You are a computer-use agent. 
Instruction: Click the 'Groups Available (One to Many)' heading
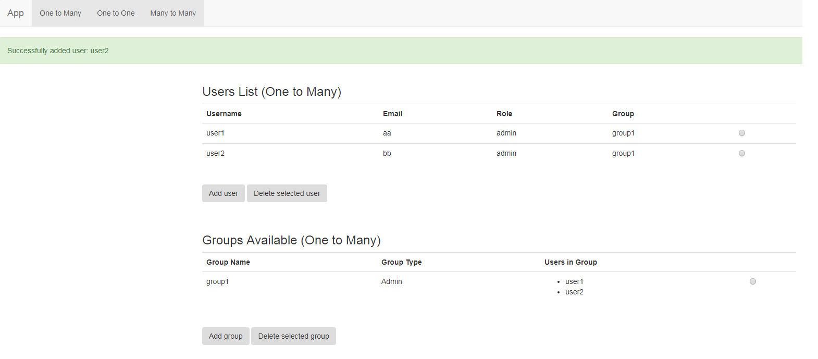(x=291, y=240)
